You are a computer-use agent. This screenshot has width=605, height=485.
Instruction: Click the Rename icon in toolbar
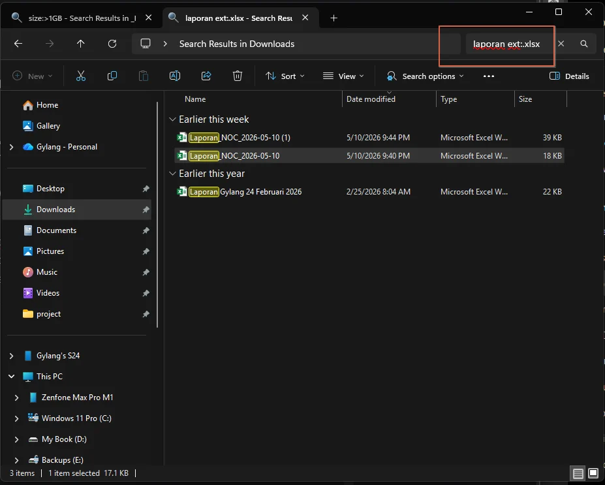[x=175, y=76]
